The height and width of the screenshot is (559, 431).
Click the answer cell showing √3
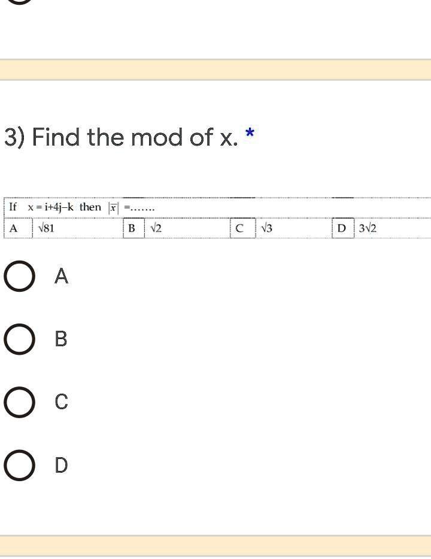click(266, 228)
